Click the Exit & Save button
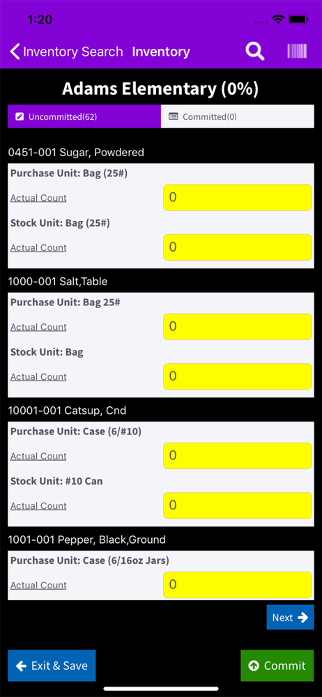Viewport: 322px width, 697px height. point(52,666)
